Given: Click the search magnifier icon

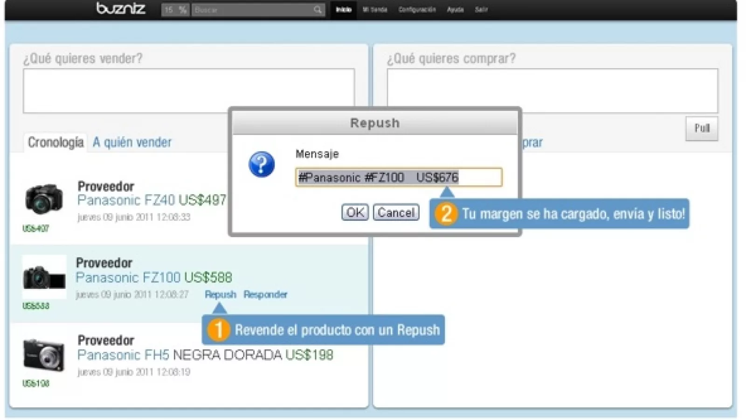Looking at the screenshot, I should point(318,10).
